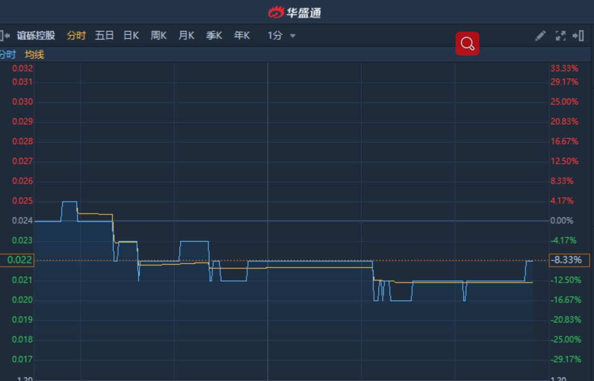Open the 1分 interval dropdown

pos(282,35)
